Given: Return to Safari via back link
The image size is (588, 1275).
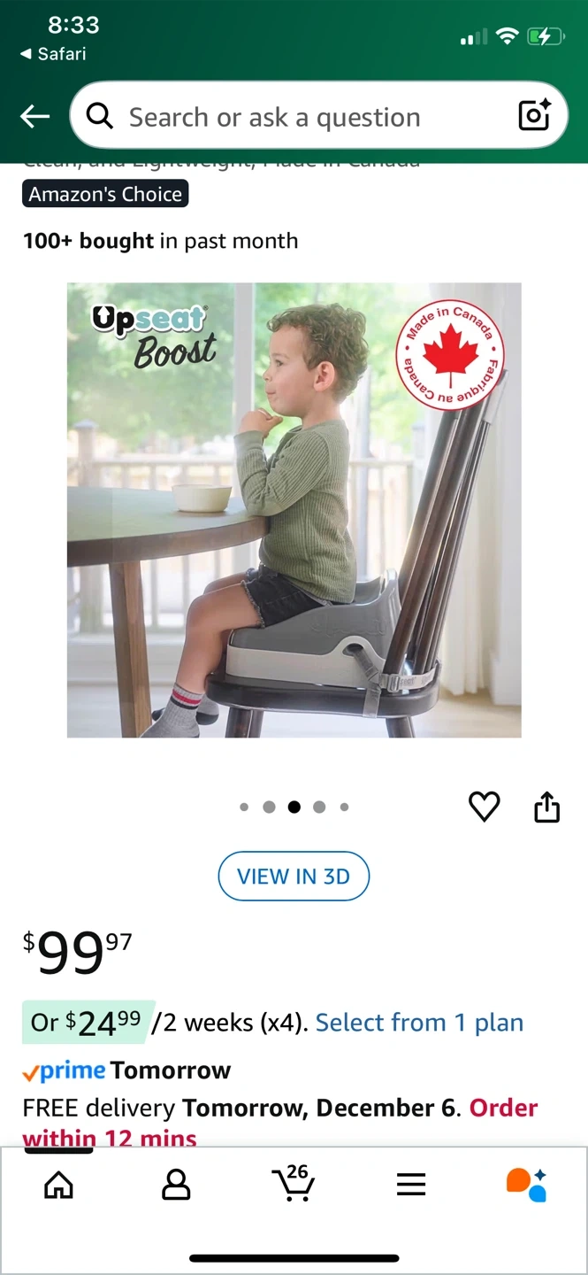Looking at the screenshot, I should pyautogui.click(x=53, y=54).
